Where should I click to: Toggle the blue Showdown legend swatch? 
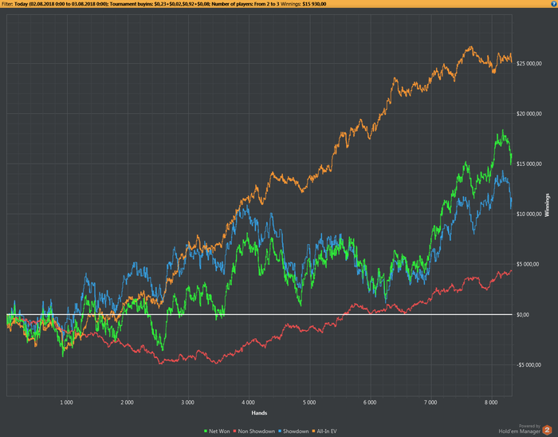(x=280, y=431)
